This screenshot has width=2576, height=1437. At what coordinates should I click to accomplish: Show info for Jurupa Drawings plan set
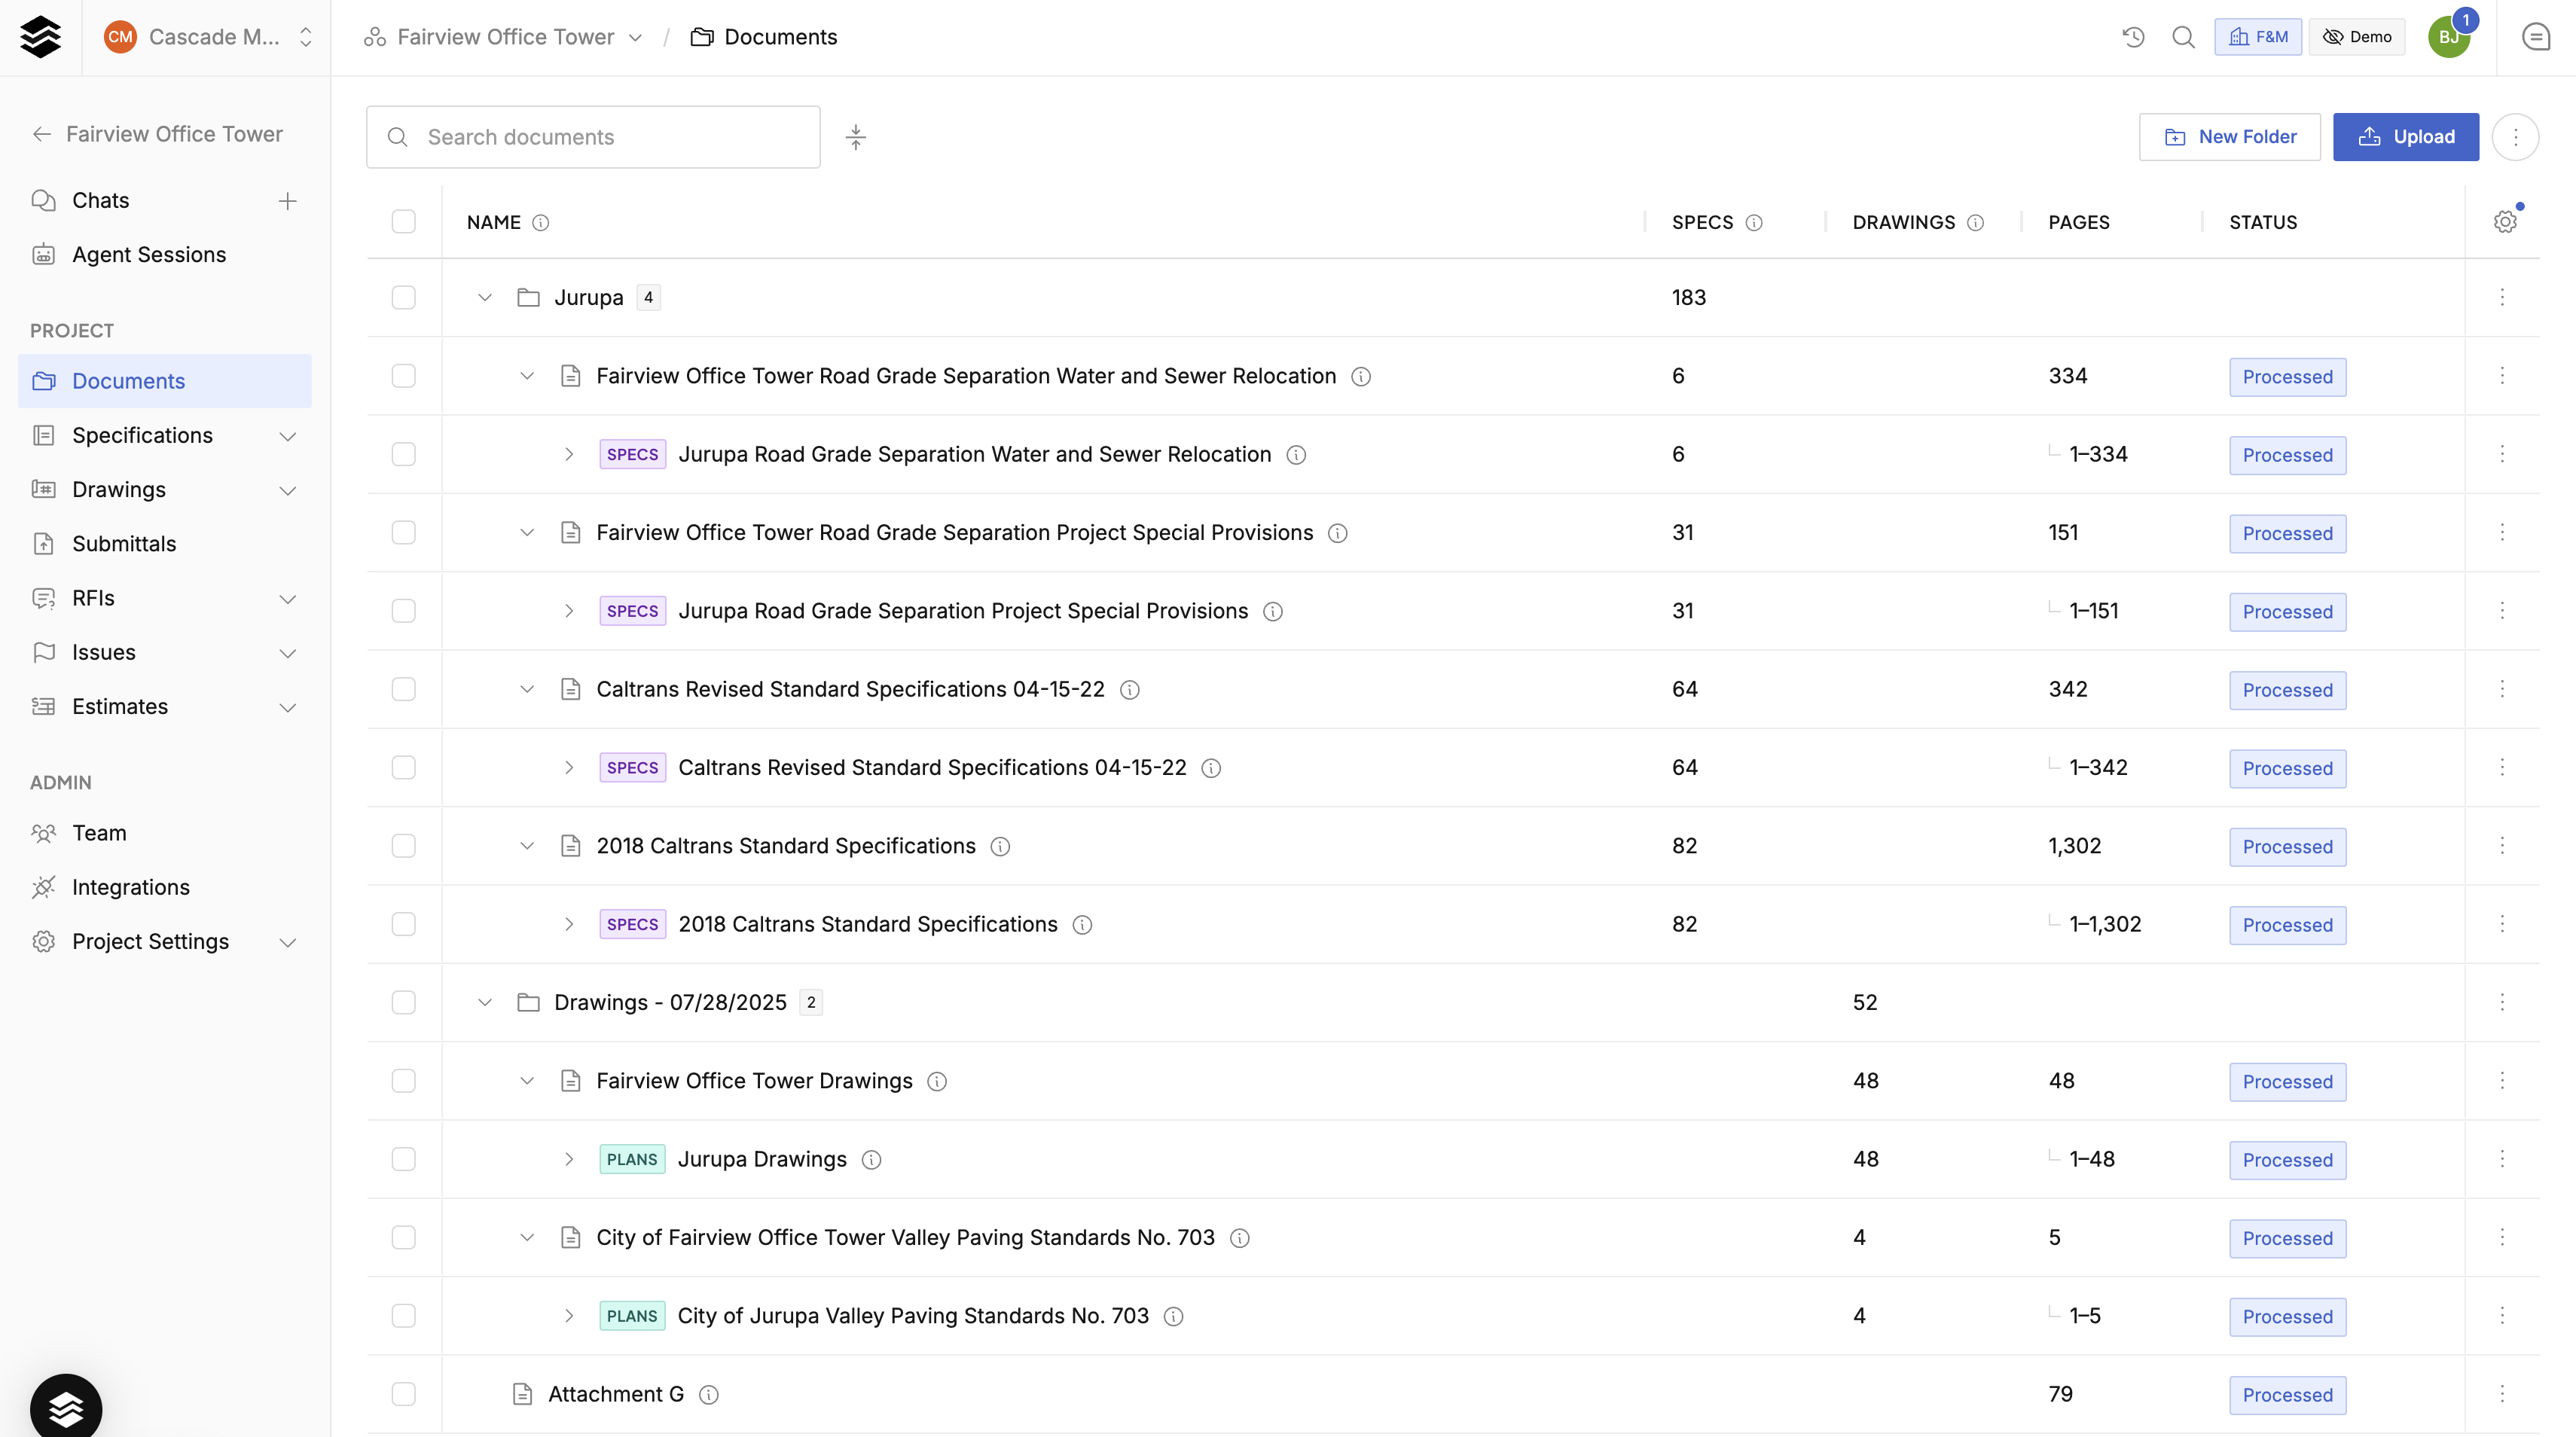click(x=871, y=1160)
